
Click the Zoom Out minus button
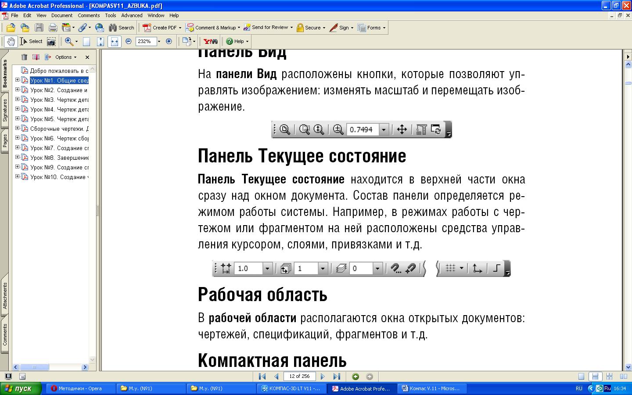click(129, 41)
